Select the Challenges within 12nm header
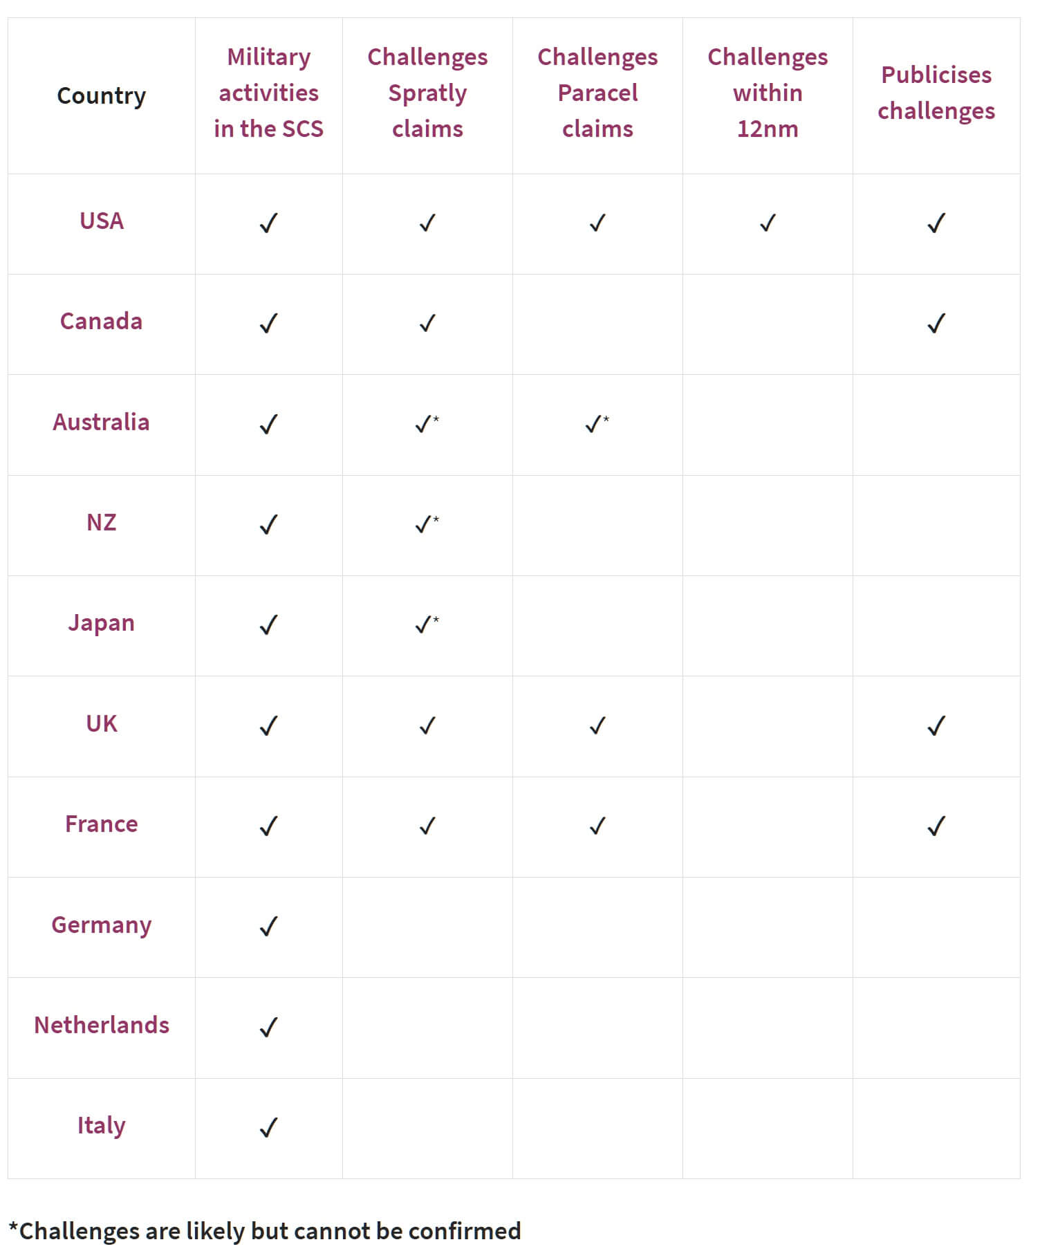The width and height of the screenshot is (1040, 1260). click(768, 93)
